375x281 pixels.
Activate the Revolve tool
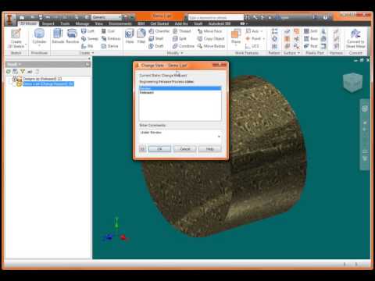(x=72, y=36)
